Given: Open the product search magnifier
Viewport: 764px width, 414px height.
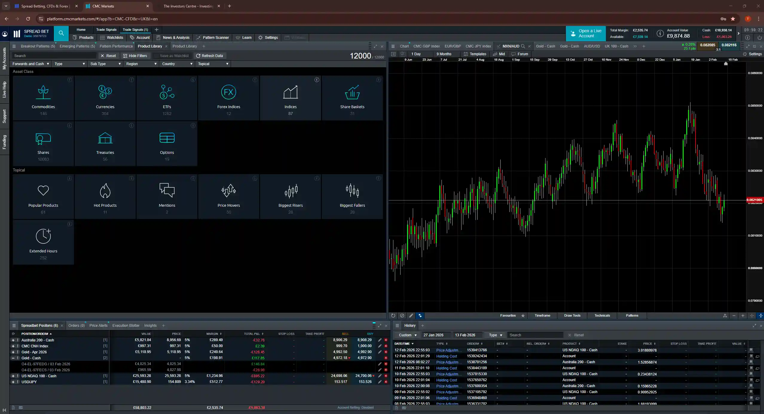Looking at the screenshot, I should 61,33.
